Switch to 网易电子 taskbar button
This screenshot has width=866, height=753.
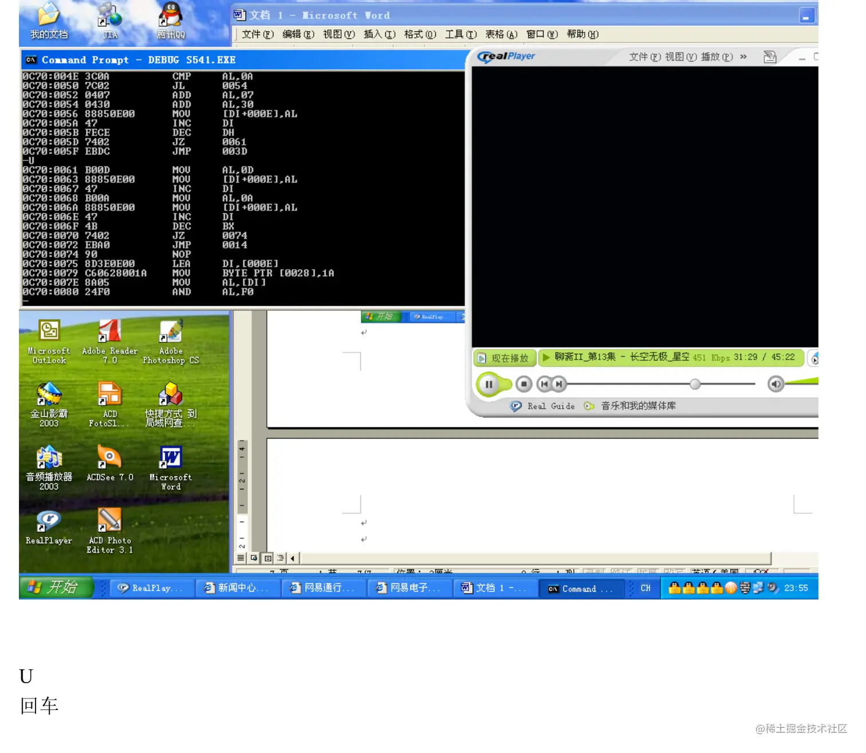click(x=409, y=588)
